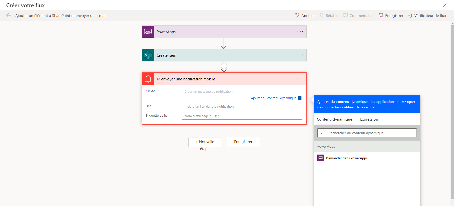The height and width of the screenshot is (206, 454).
Task: Add a step with + Nouvelle étape
Action: [x=205, y=142]
